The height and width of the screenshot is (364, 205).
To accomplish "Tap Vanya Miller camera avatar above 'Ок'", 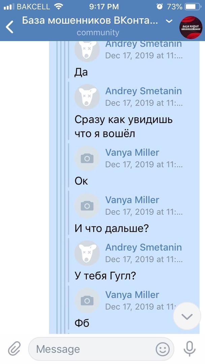I will (x=87, y=158).
